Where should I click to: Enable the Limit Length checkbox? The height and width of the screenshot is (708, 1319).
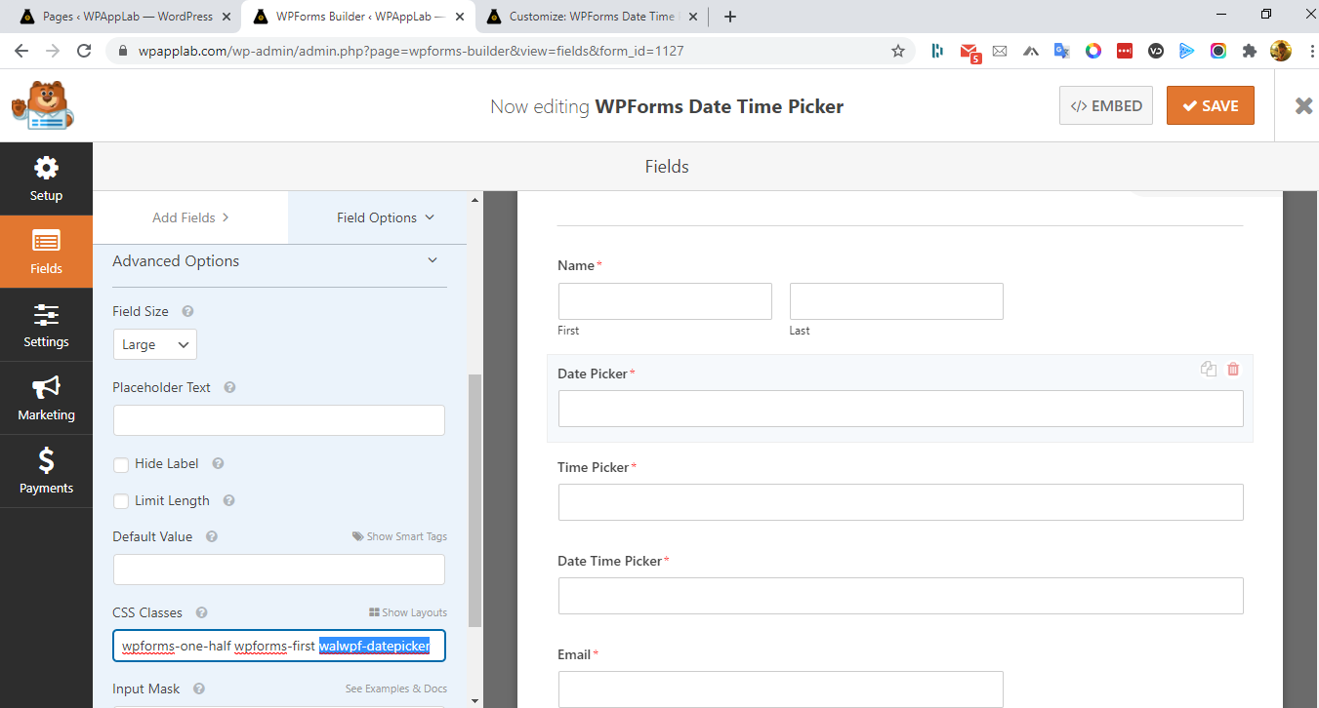point(121,501)
